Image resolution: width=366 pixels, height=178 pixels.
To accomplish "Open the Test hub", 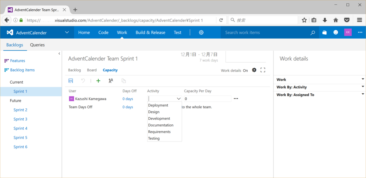I will [177, 33].
